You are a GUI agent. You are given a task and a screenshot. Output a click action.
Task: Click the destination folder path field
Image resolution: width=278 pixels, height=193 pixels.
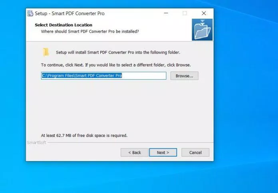click(104, 76)
